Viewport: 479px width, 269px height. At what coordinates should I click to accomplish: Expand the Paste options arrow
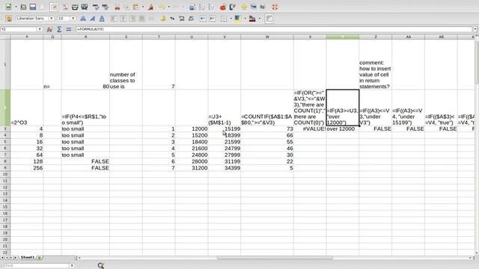[x=143, y=7]
